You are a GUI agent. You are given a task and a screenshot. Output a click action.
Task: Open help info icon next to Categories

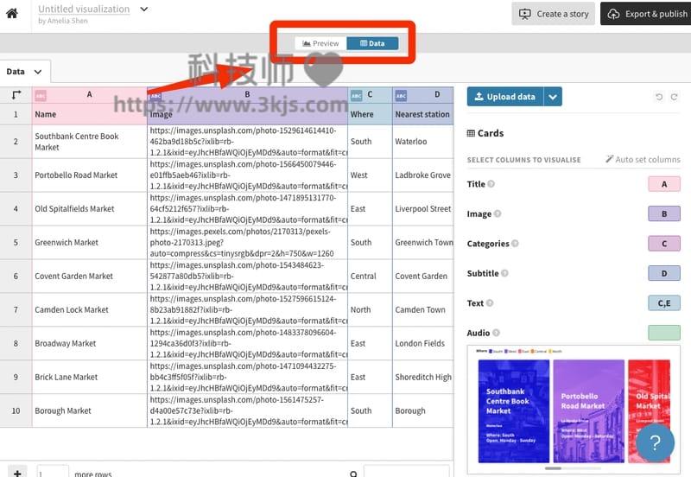pos(515,244)
